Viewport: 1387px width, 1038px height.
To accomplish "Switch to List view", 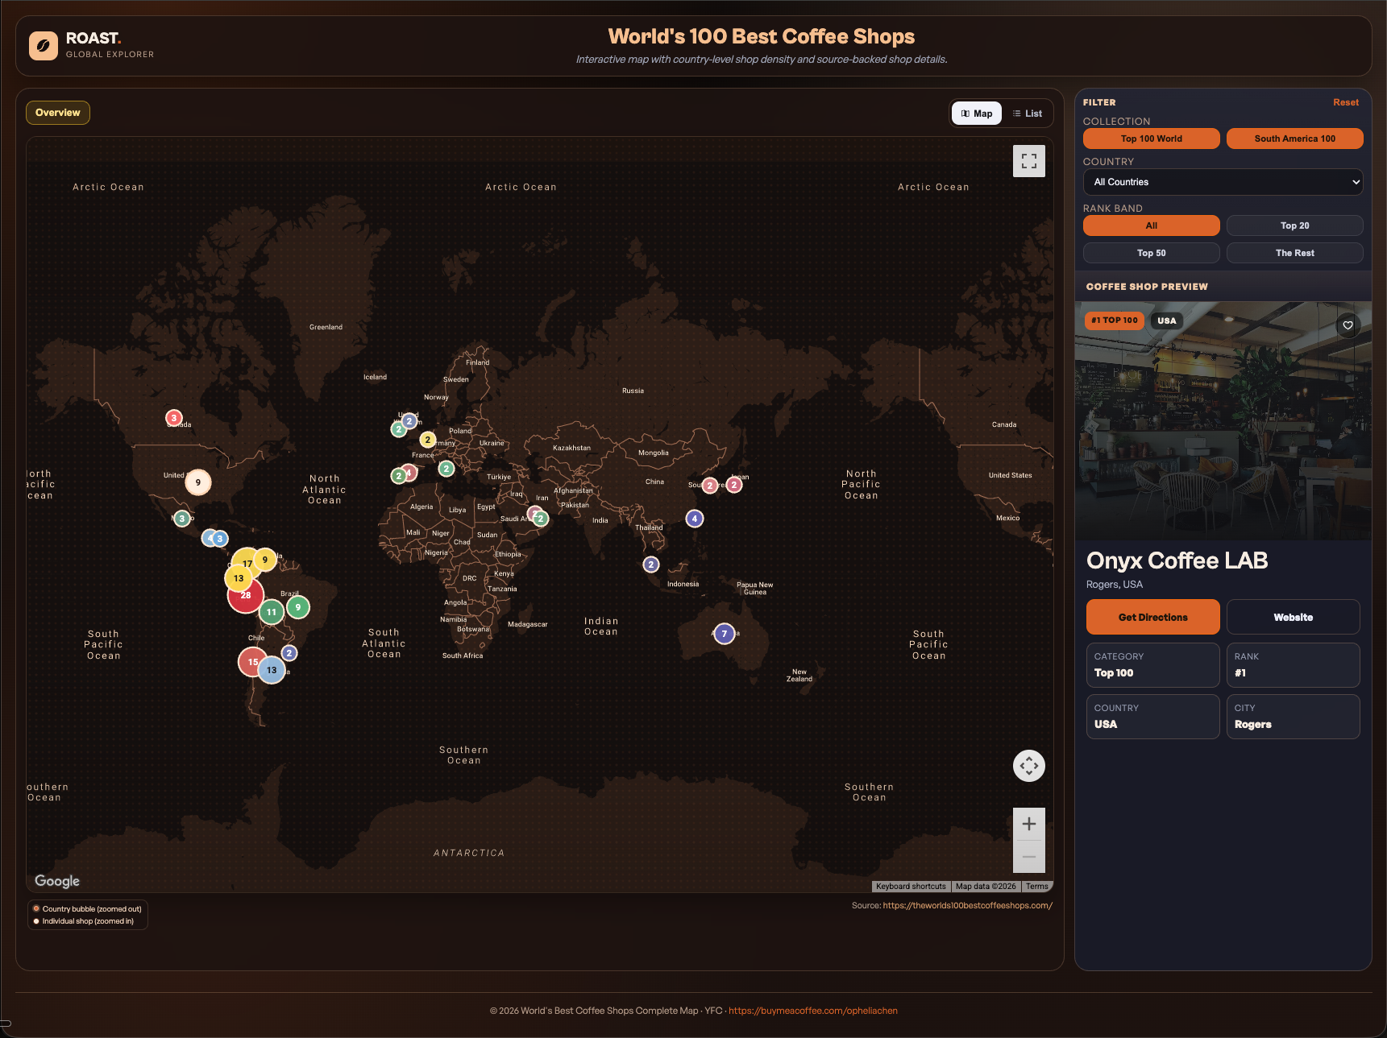I will click(1028, 114).
